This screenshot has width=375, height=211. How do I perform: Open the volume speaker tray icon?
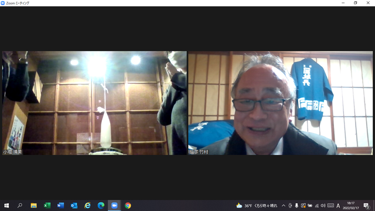coord(323,206)
